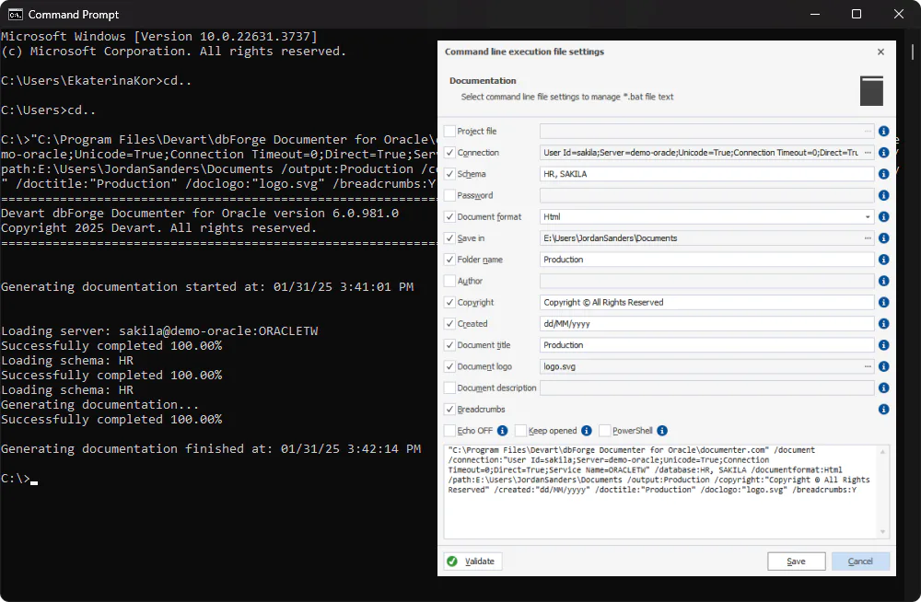Enable the Project file checkbox
The height and width of the screenshot is (602, 921).
[450, 131]
